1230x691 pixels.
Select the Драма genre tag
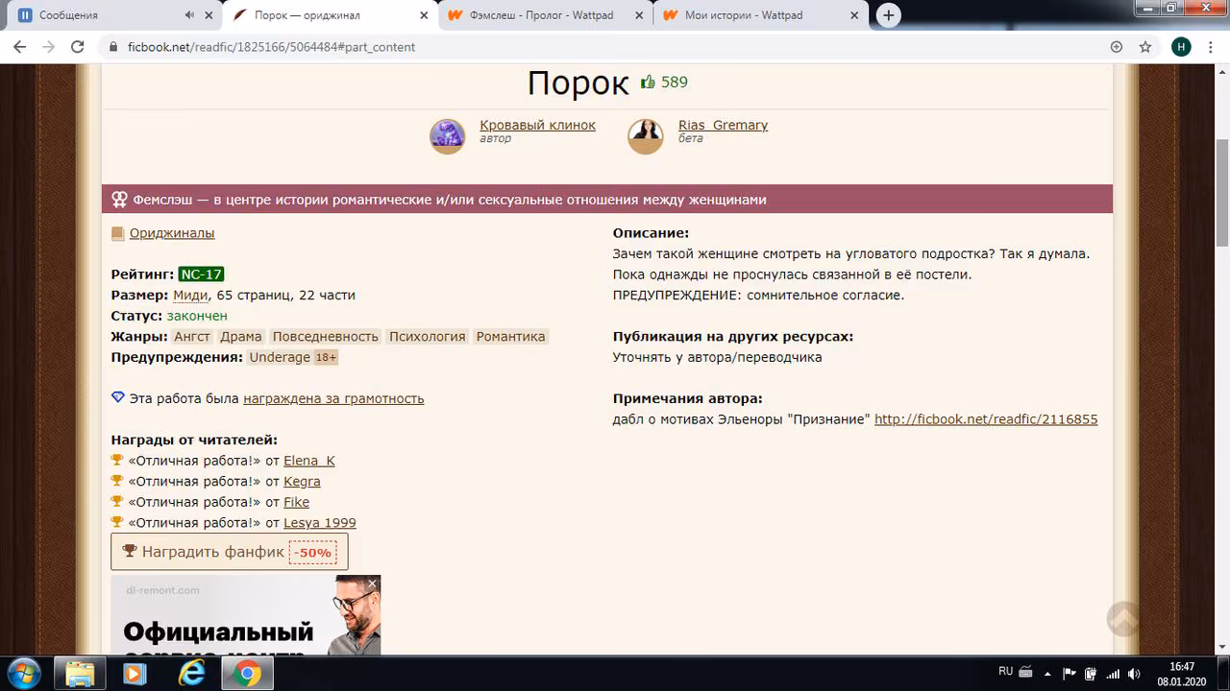(241, 336)
